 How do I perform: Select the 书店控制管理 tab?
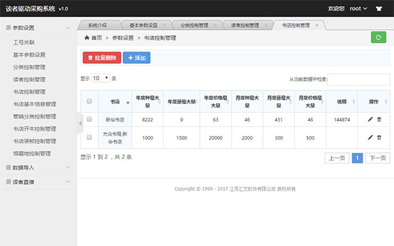pos(295,25)
